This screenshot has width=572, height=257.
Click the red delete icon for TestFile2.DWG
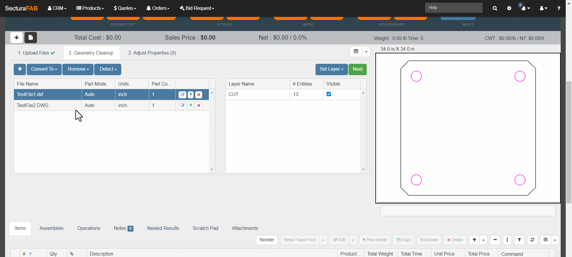(199, 106)
